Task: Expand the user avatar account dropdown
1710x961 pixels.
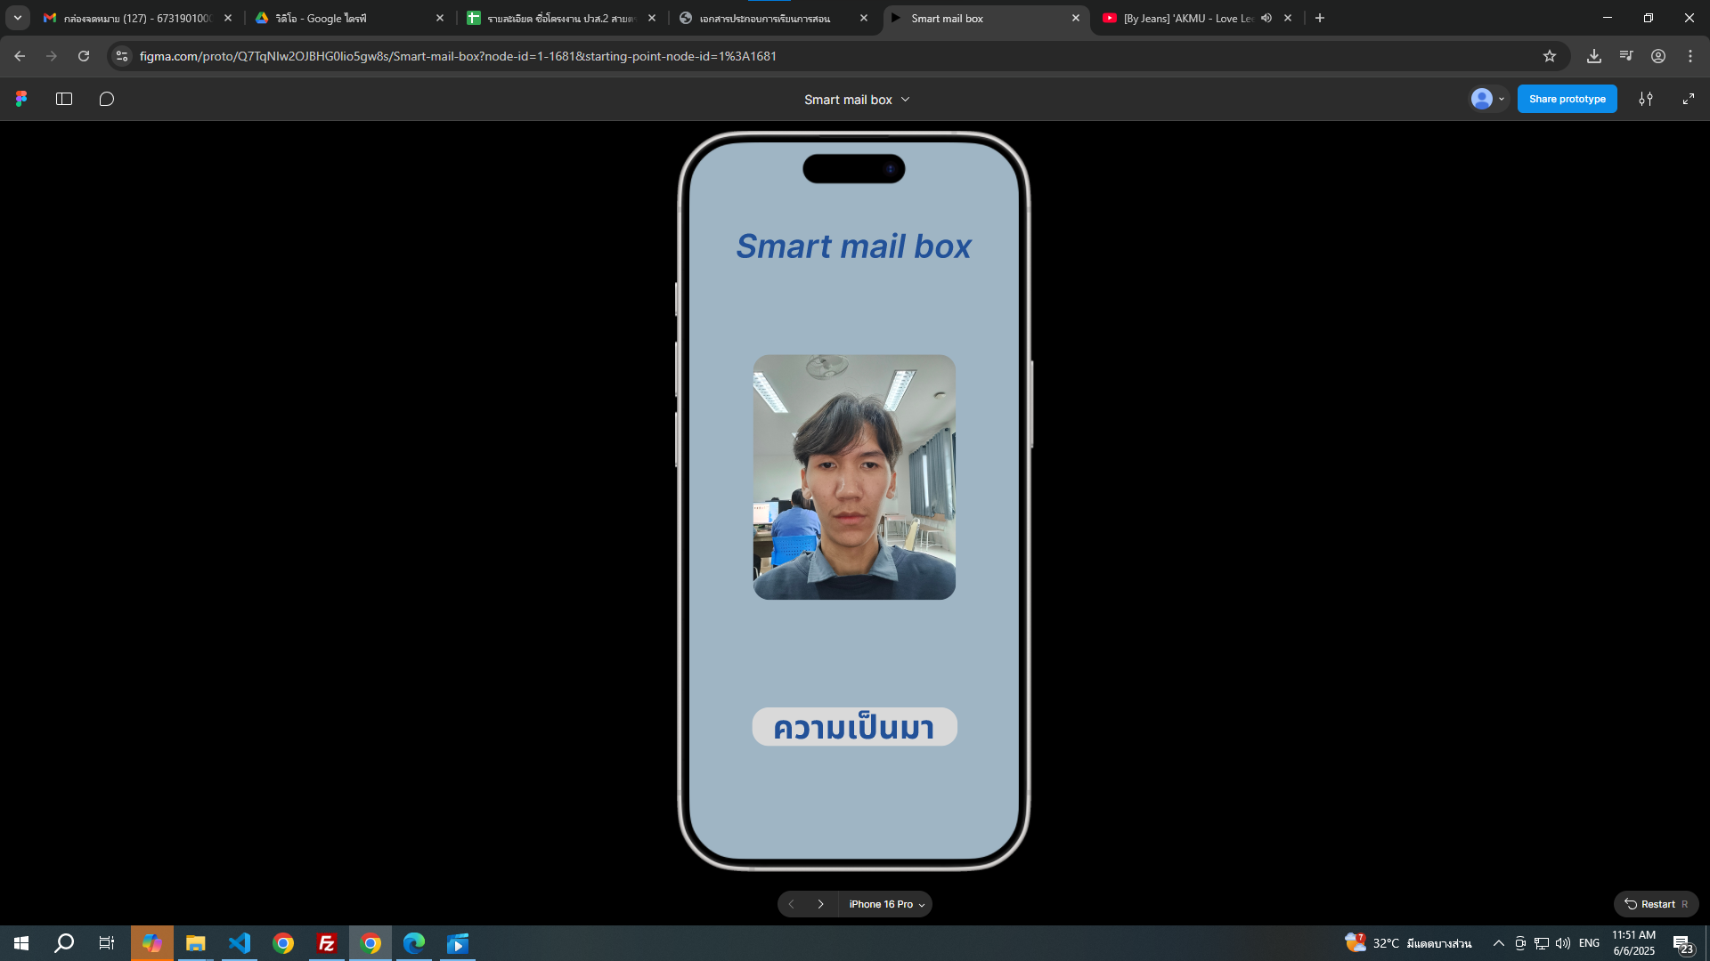Action: pyautogui.click(x=1487, y=99)
